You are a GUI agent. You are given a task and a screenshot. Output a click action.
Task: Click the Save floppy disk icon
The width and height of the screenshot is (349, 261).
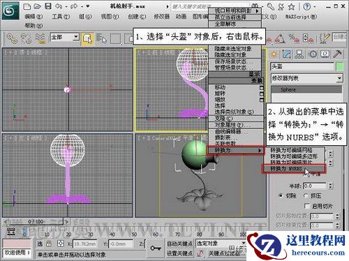pyautogui.click(x=48, y=6)
